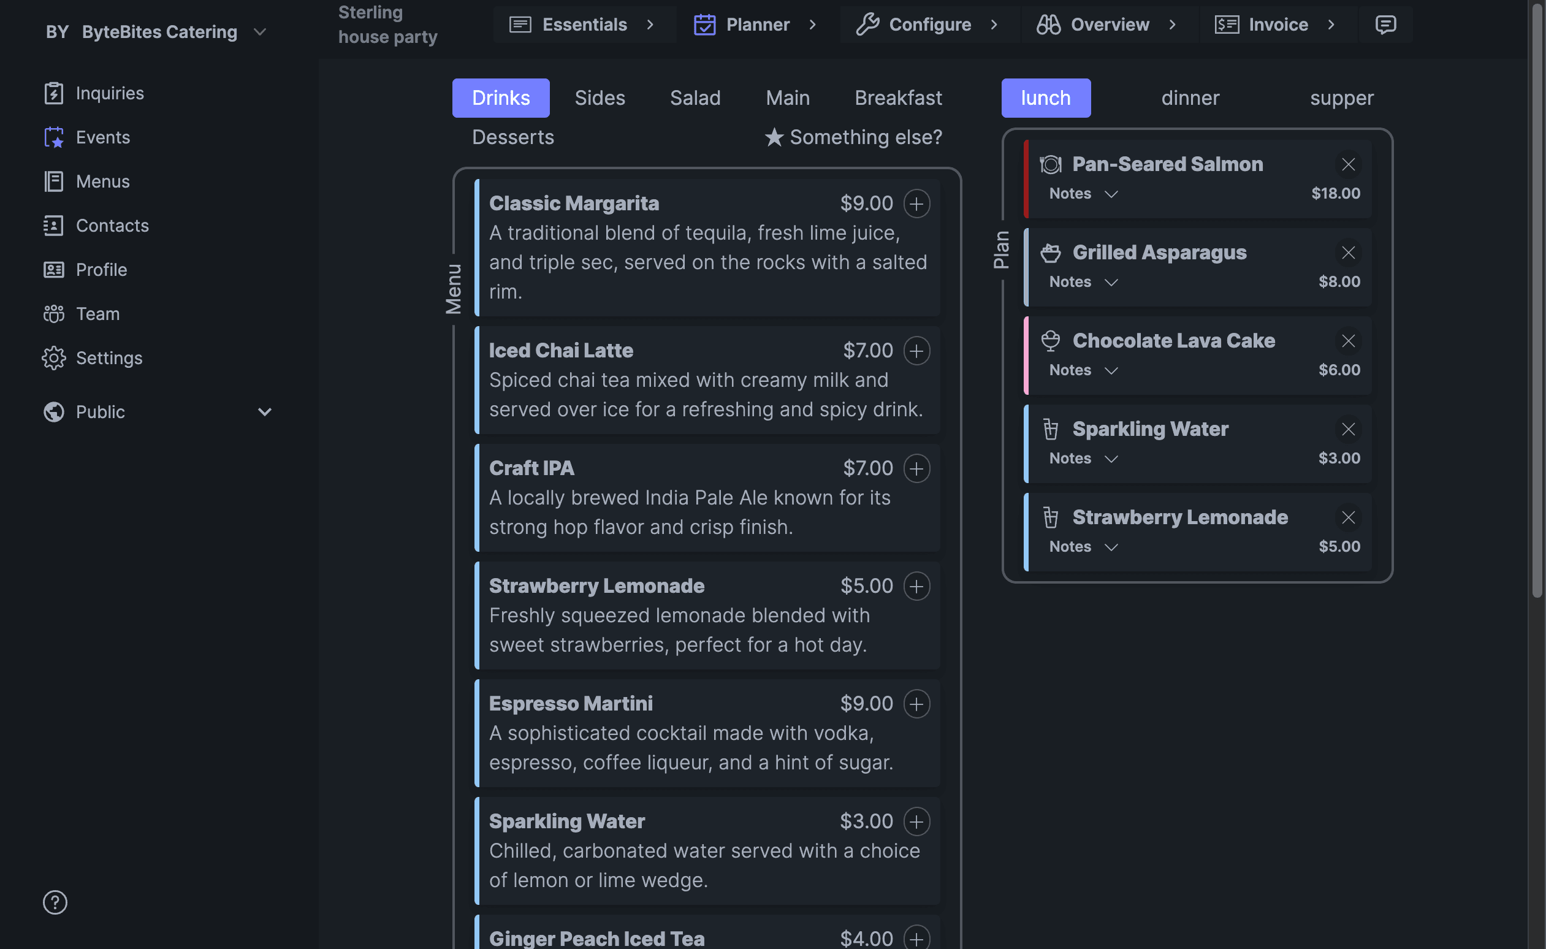Select the Drinks category tab
This screenshot has width=1546, height=949.
pos(500,97)
